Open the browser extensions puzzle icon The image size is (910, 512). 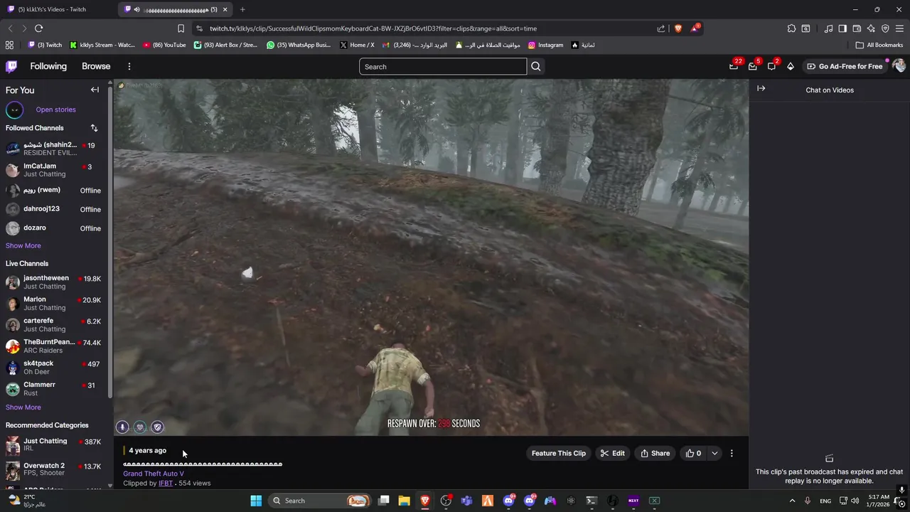click(x=791, y=28)
